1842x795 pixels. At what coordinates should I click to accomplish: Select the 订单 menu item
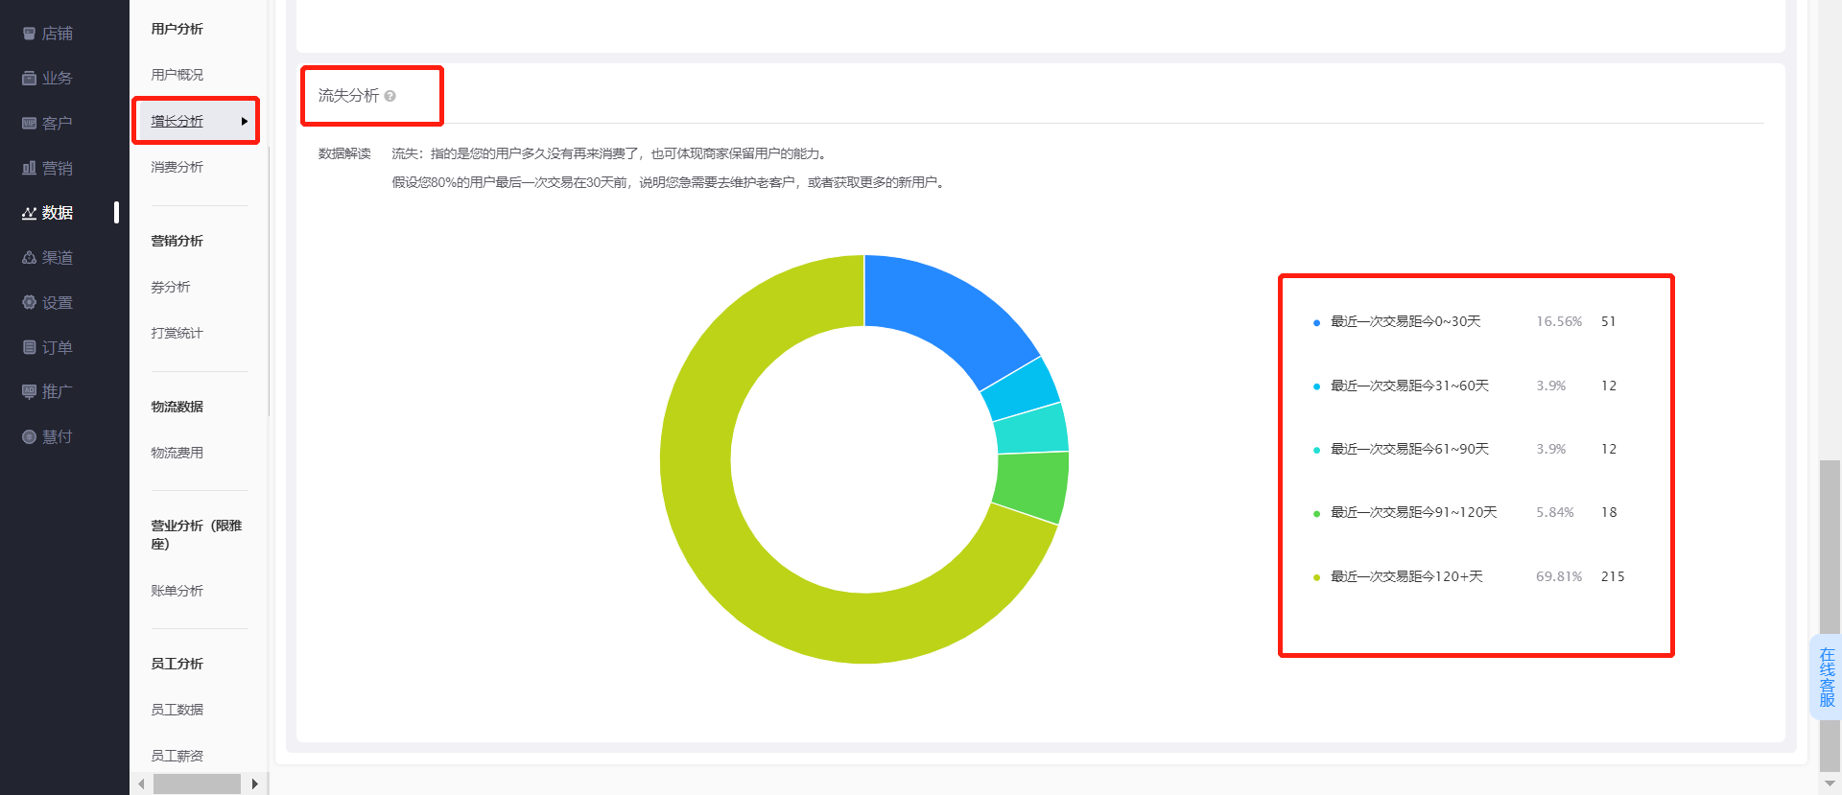(58, 347)
